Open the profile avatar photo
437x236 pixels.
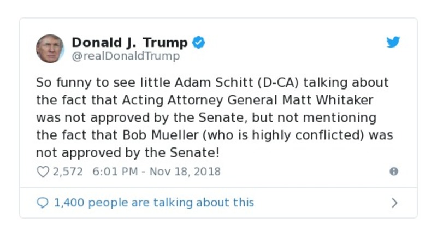tap(50, 49)
